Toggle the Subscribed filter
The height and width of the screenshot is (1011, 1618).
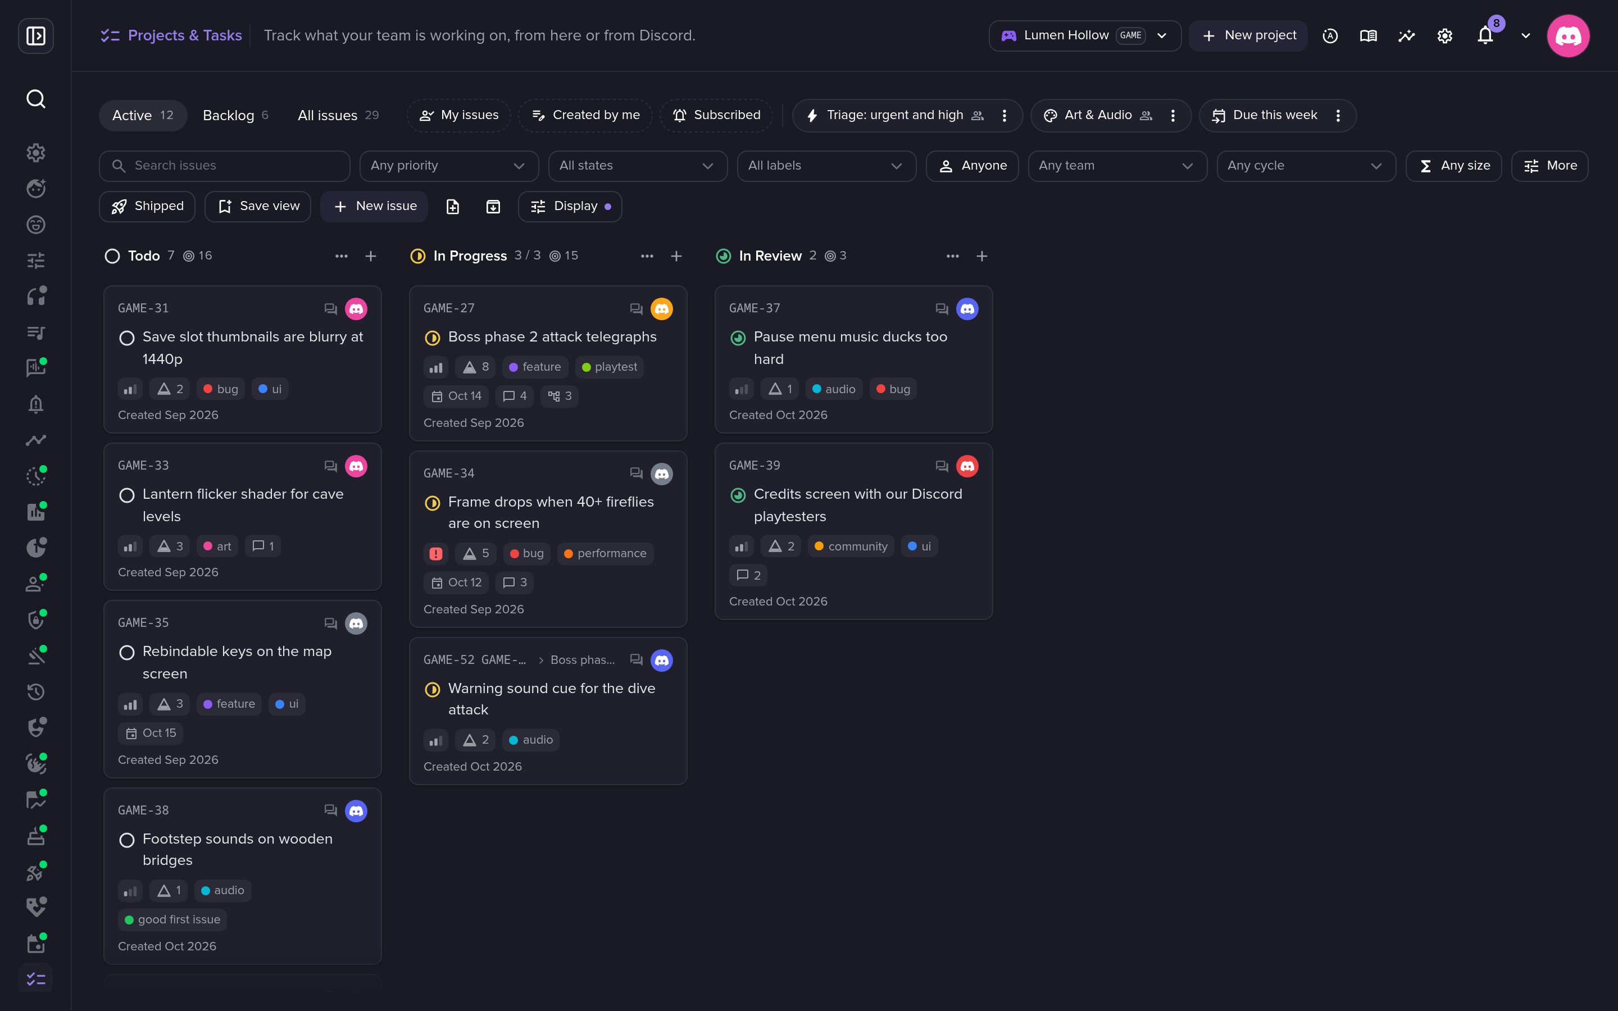tap(716, 116)
